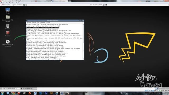The image size is (169, 95).
Task: Click the red round icon in Windows taskbar
Action: pyautogui.click(x=19, y=93)
